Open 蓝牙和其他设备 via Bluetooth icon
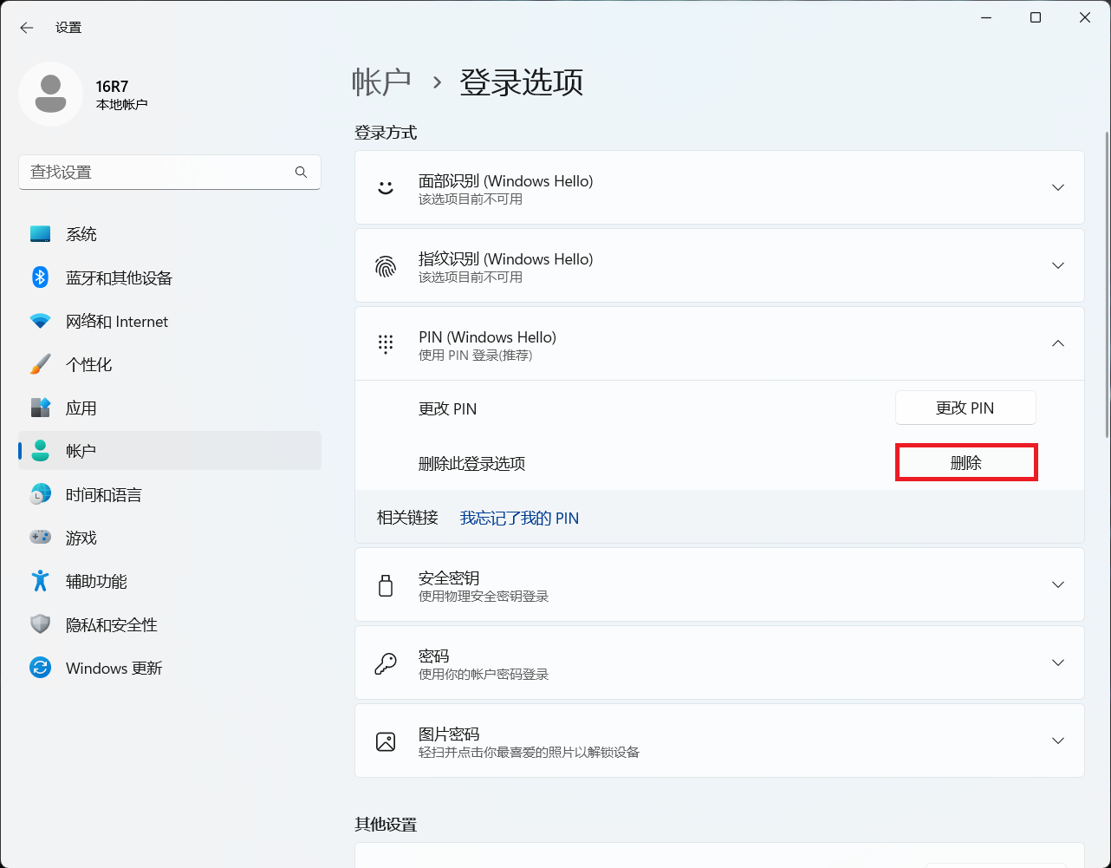 (40, 277)
